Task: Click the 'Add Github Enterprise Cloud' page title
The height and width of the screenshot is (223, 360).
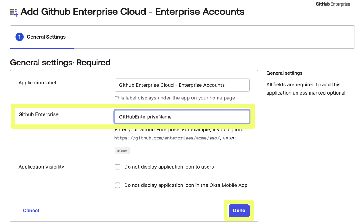Action: pos(133,12)
